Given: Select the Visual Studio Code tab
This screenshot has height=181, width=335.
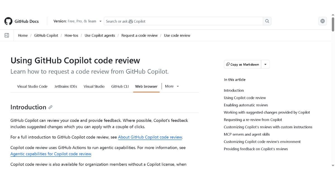Looking at the screenshot, I should (32, 86).
